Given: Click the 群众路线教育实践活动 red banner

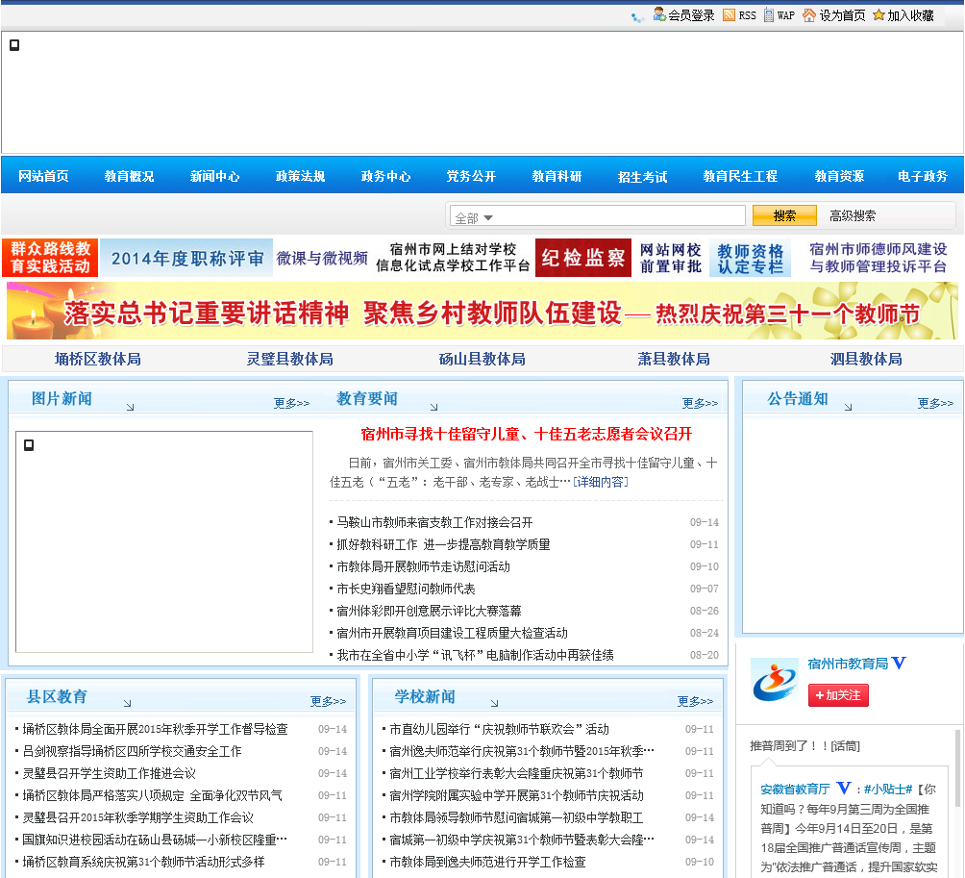Looking at the screenshot, I should tap(50, 258).
